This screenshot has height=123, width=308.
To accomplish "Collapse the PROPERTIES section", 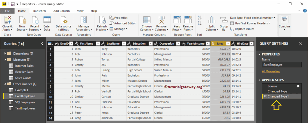I will (x=260, y=54).
